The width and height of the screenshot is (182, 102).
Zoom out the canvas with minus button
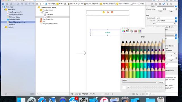(x=102, y=94)
